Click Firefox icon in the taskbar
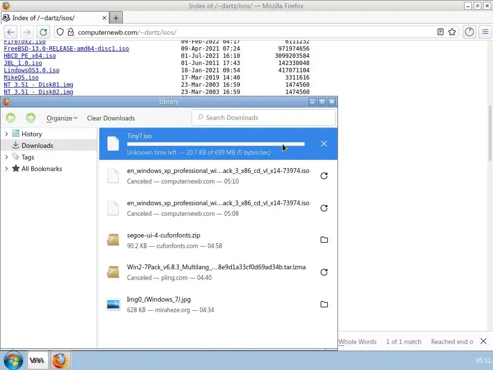Image resolution: width=493 pixels, height=370 pixels. (x=60, y=360)
